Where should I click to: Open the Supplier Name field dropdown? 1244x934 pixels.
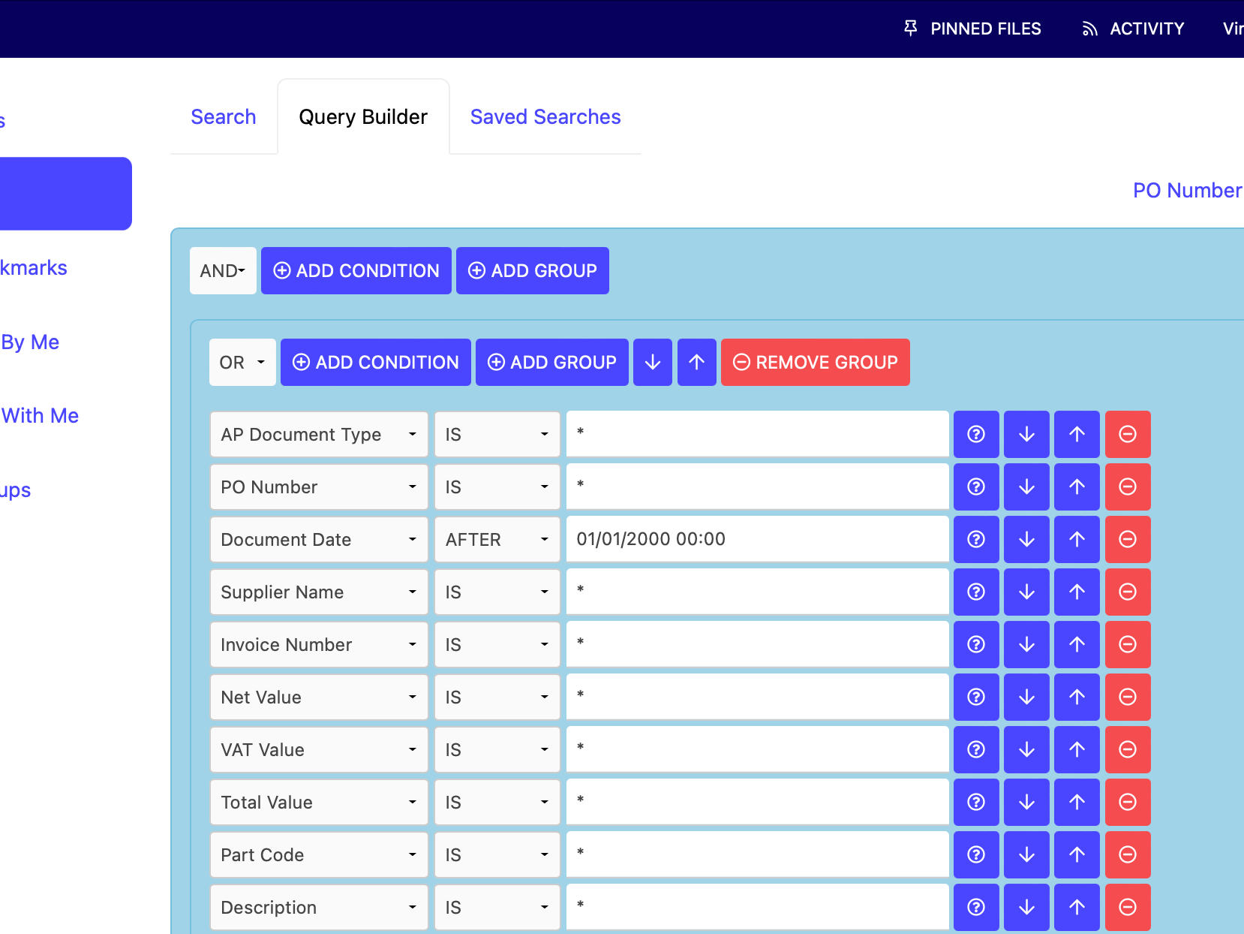coord(319,592)
